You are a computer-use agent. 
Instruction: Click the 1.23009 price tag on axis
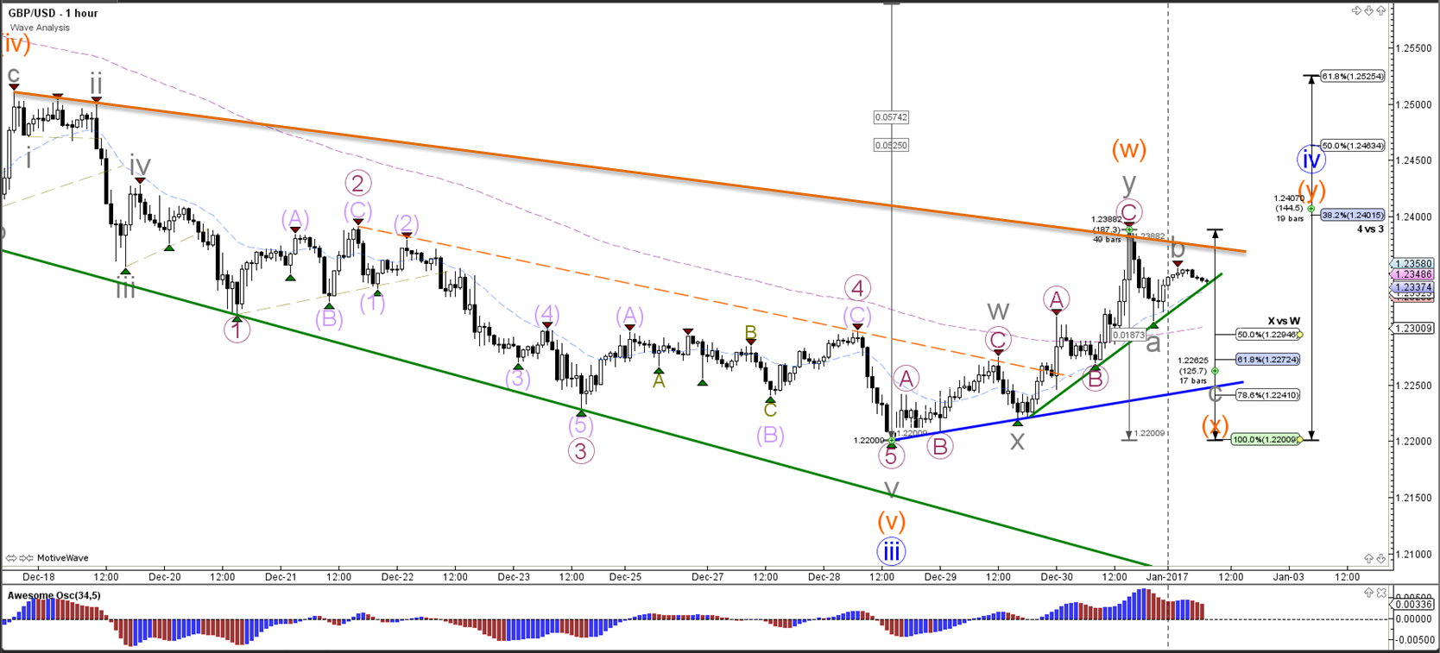coord(1413,328)
